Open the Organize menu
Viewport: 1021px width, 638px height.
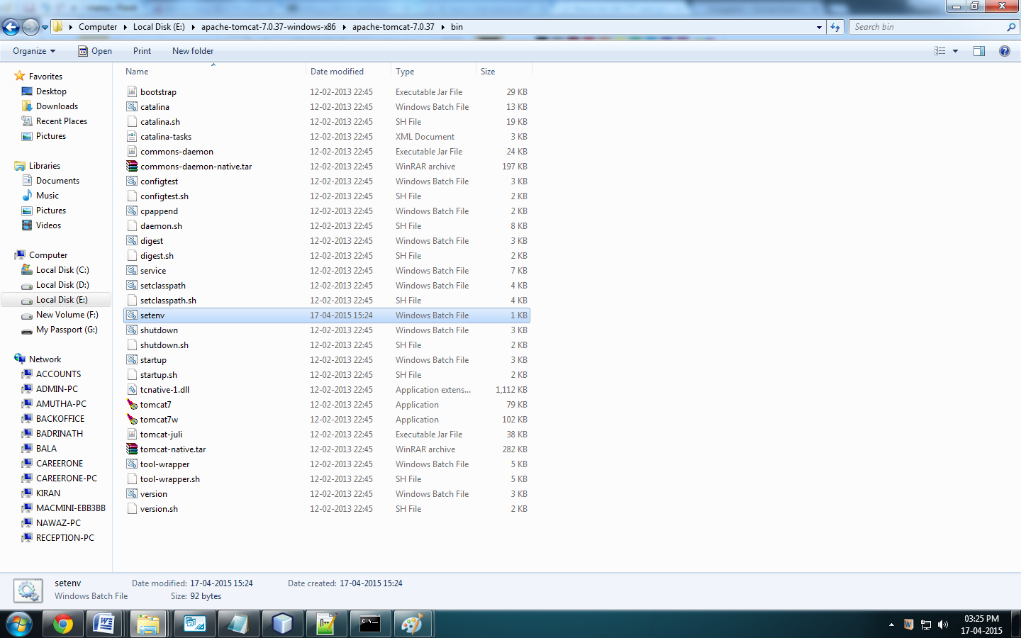click(x=34, y=51)
